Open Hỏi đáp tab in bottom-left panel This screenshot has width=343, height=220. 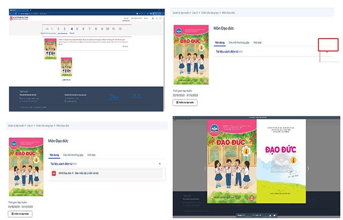(92, 153)
